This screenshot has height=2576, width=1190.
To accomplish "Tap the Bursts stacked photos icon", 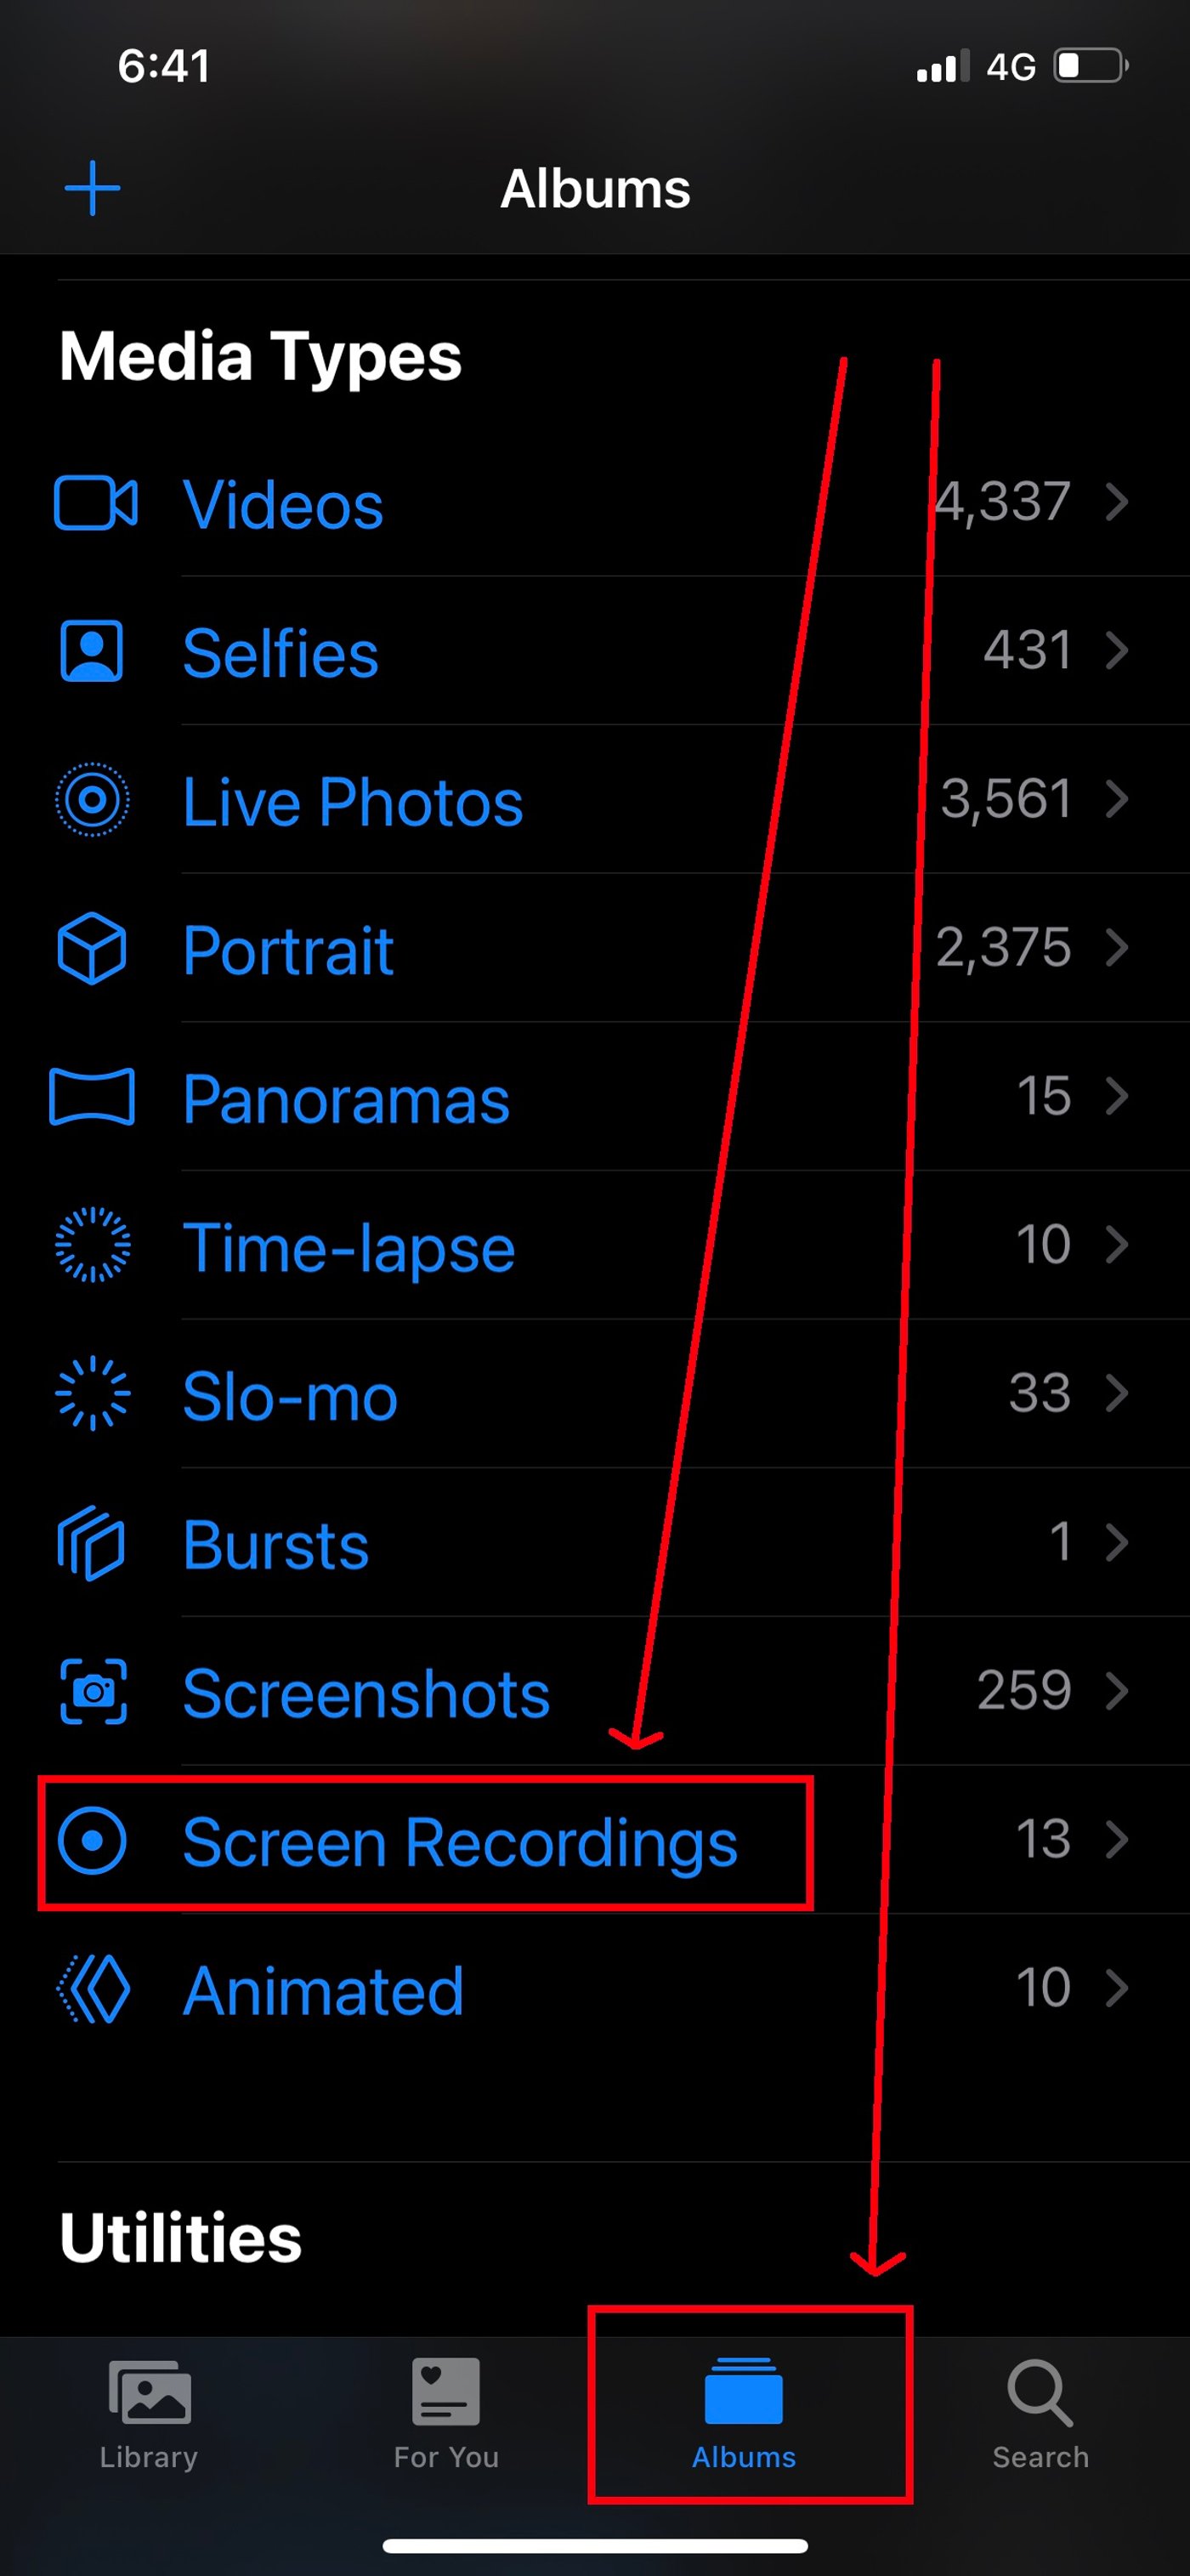I will [x=92, y=1543].
